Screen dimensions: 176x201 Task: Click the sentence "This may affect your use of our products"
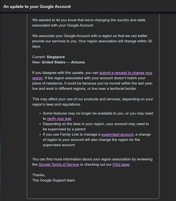[92, 102]
